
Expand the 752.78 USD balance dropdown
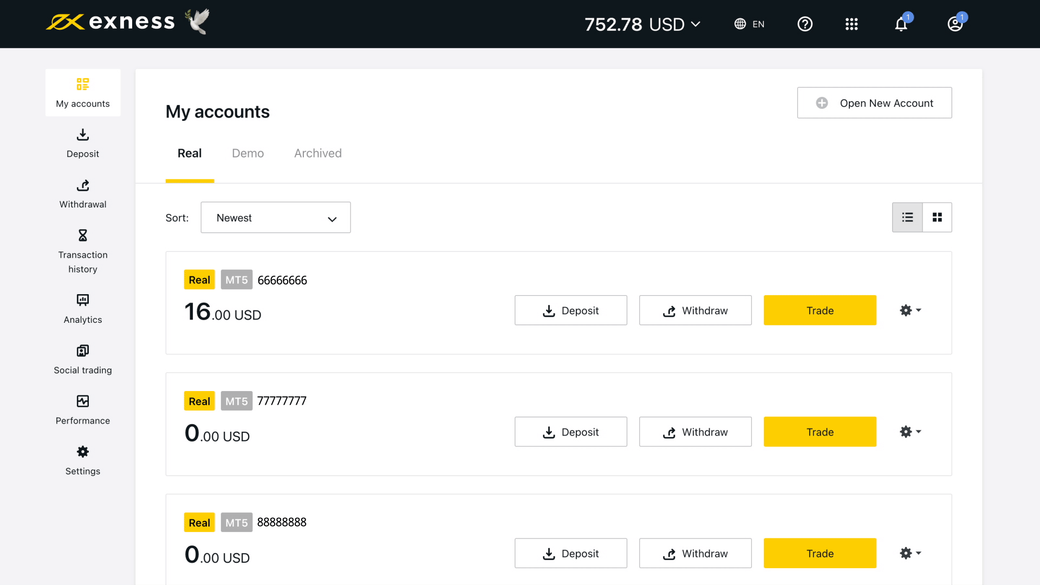click(x=642, y=24)
